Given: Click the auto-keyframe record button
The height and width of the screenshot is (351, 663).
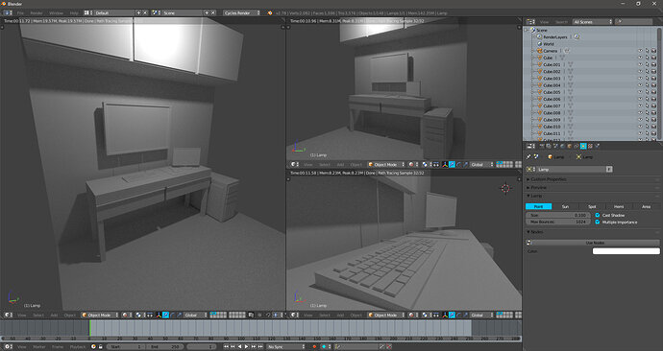Looking at the screenshot, I should tap(314, 347).
